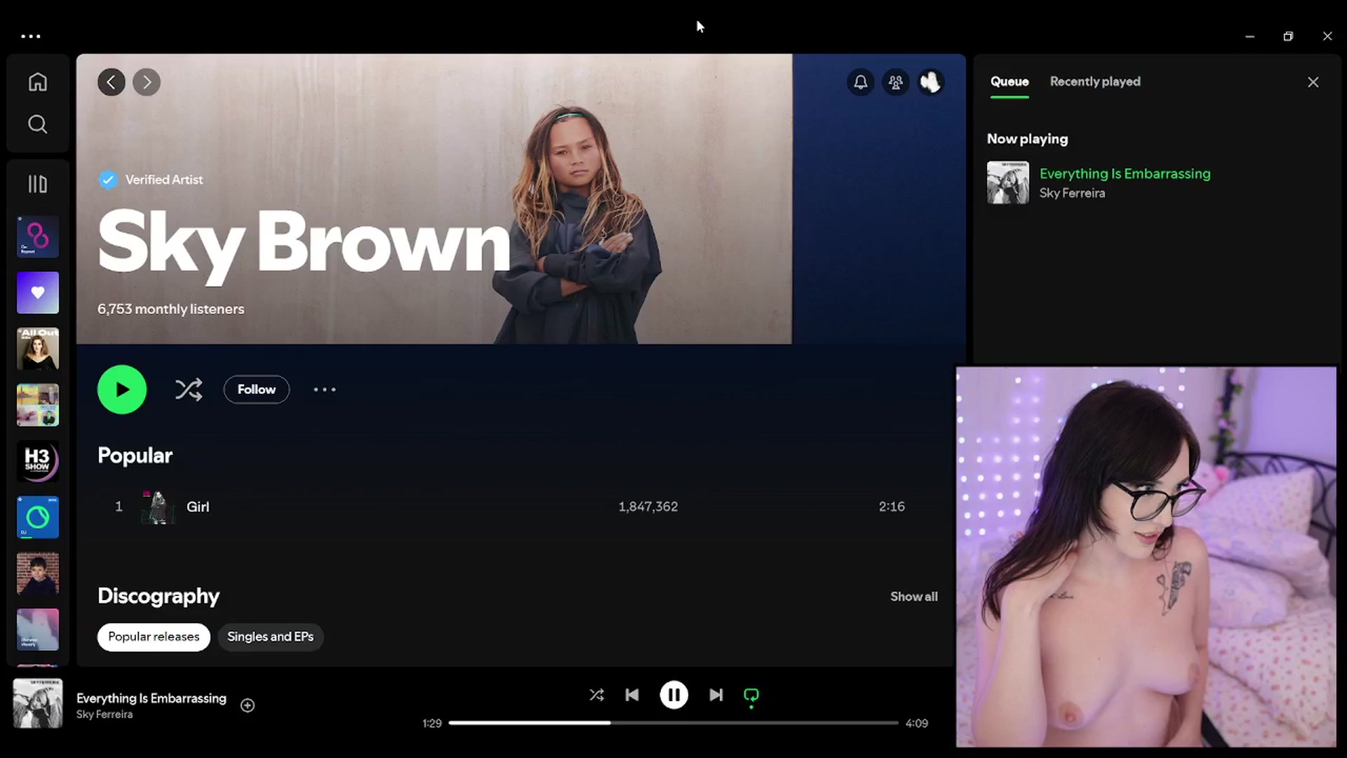
Task: Toggle the repeat button
Action: click(x=751, y=696)
